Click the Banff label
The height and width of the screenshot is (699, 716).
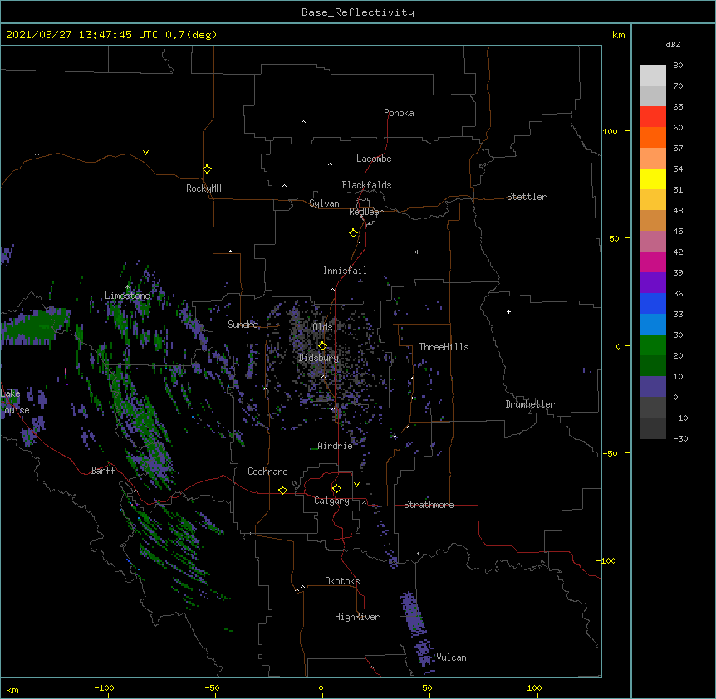click(x=103, y=471)
